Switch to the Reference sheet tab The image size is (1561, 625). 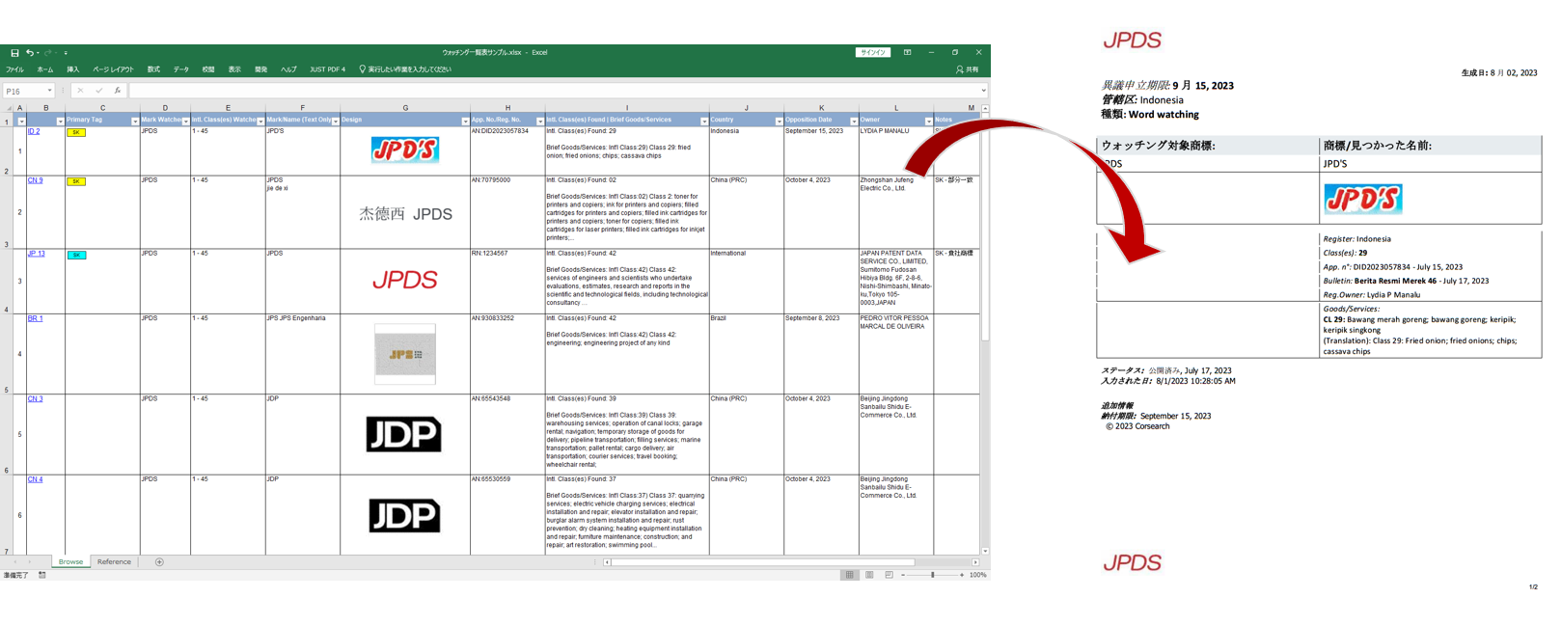click(x=114, y=562)
